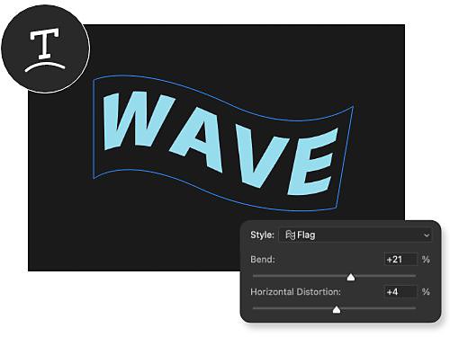450x337 pixels.
Task: Click the Horizontal Distortion label
Action: (295, 292)
